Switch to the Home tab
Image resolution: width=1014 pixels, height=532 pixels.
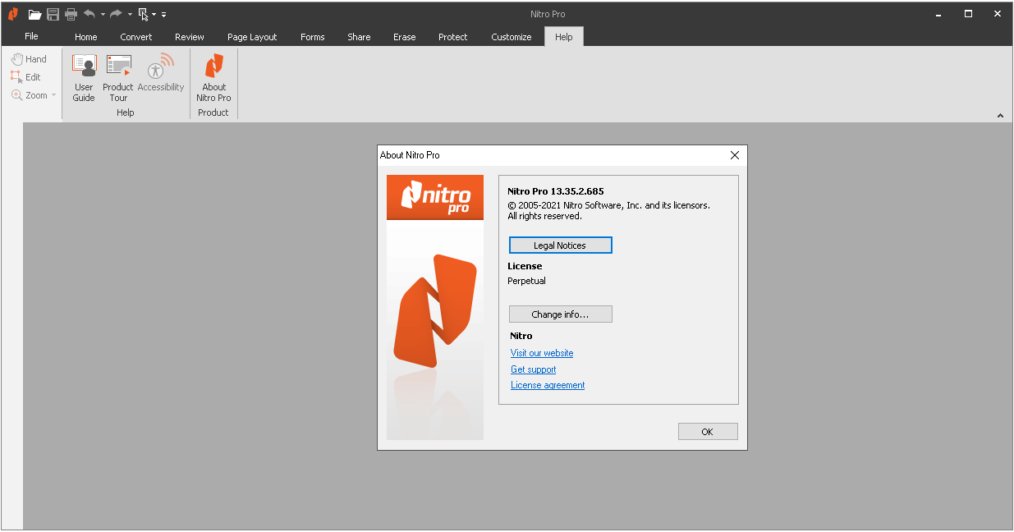[x=86, y=37]
